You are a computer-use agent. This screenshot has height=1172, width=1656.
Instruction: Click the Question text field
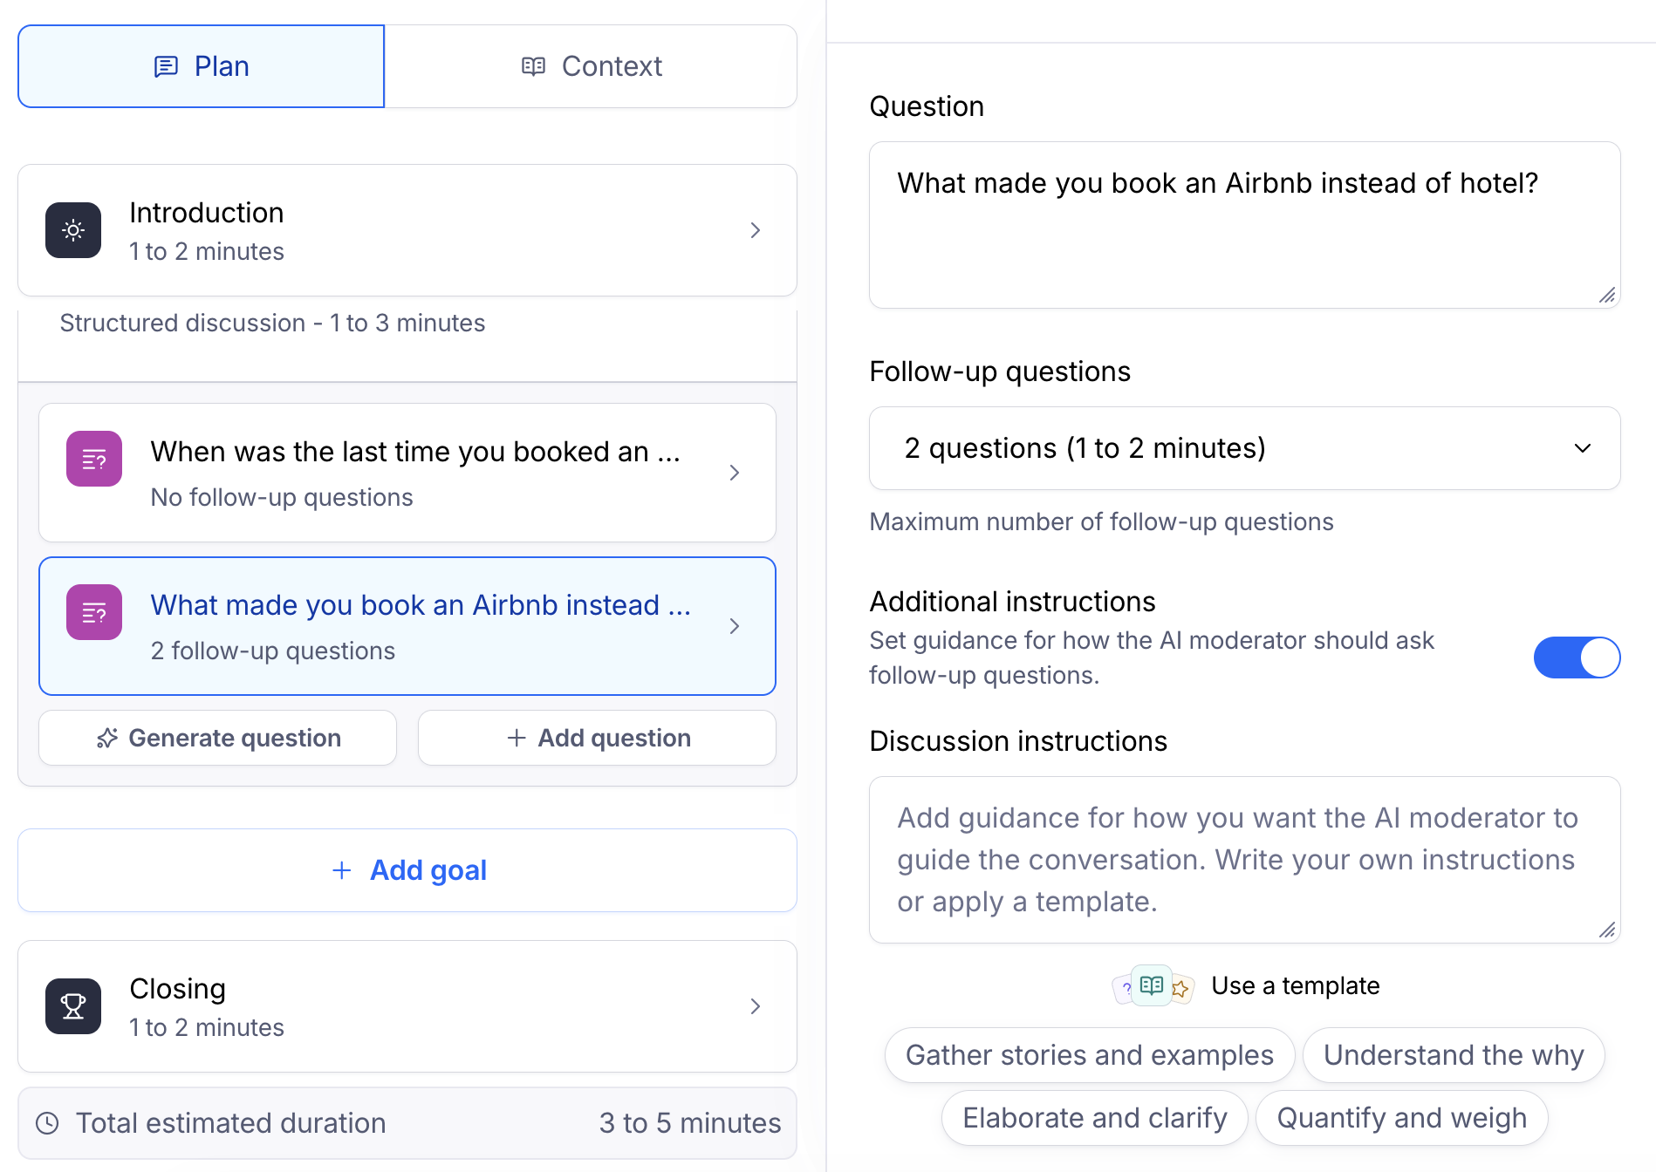pyautogui.click(x=1244, y=225)
